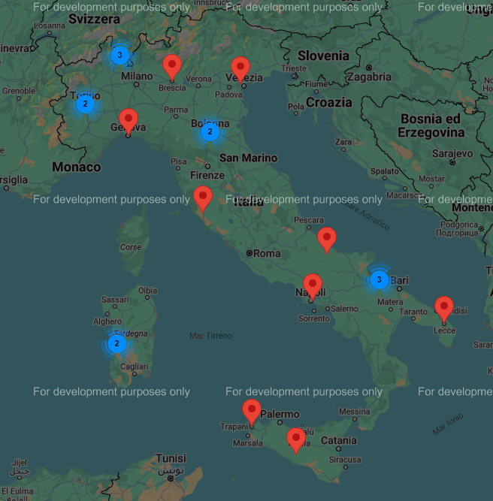Viewport: 493px width, 501px height.
Task: Select the Sassari label
Action: pyautogui.click(x=115, y=300)
